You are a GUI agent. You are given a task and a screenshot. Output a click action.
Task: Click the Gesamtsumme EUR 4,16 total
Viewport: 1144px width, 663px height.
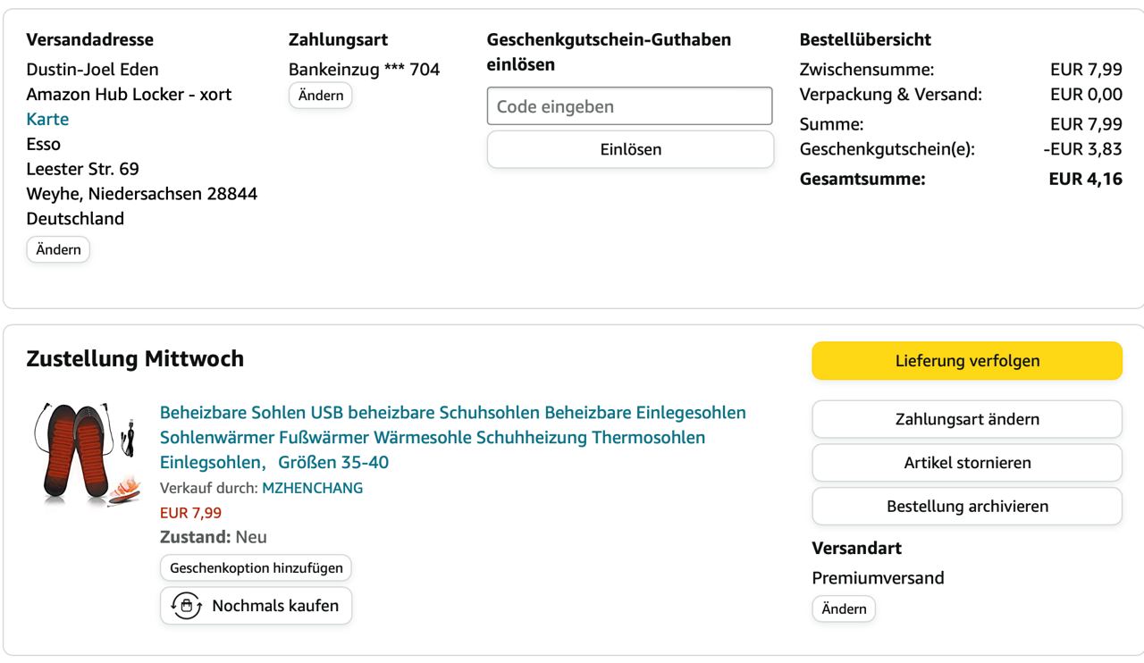click(1085, 179)
